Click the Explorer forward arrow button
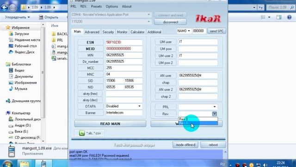Viewport: 296px width, 167px height. (x=12, y=7)
